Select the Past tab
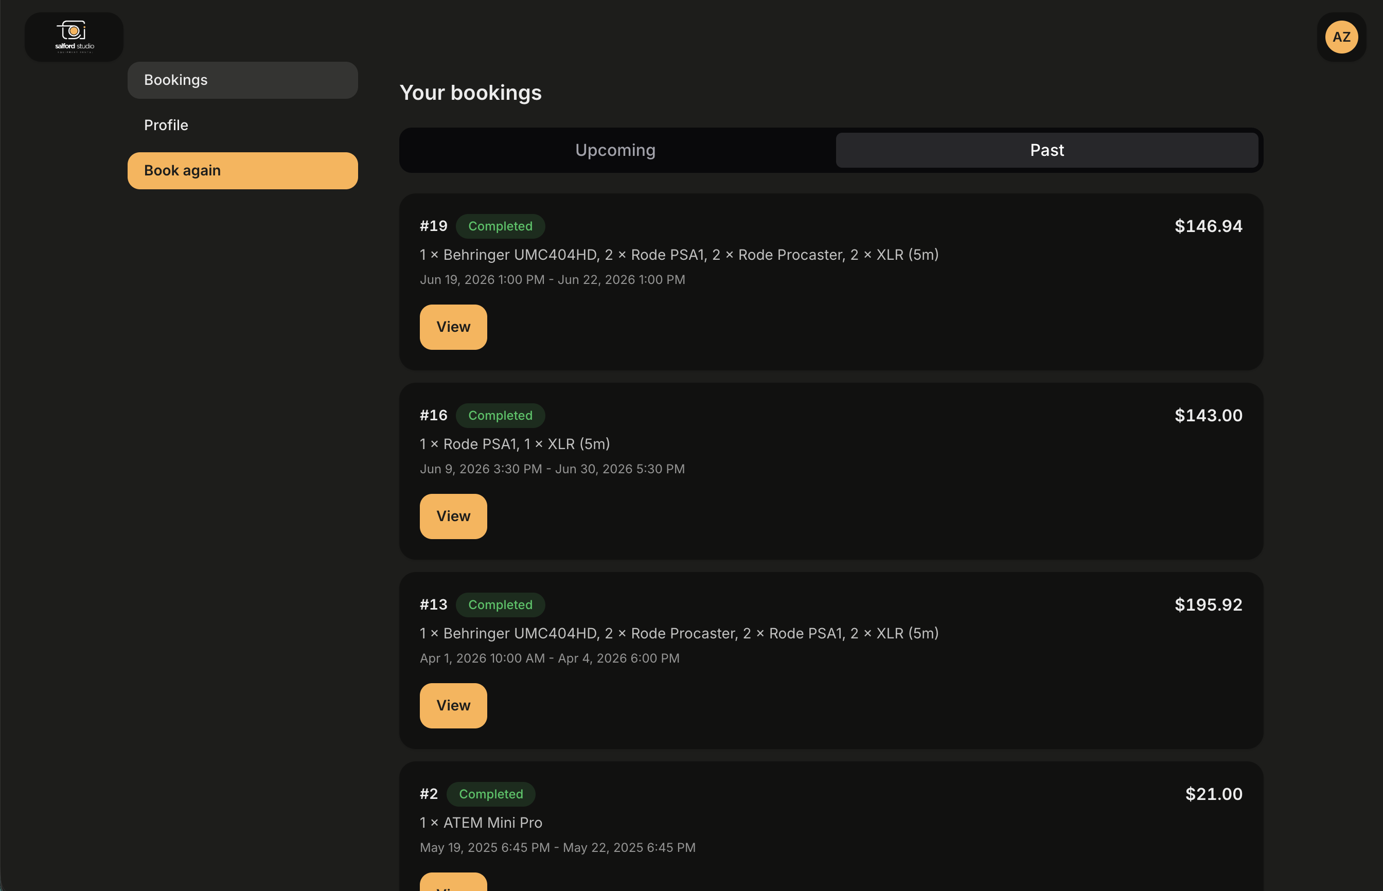The width and height of the screenshot is (1383, 891). click(x=1046, y=150)
